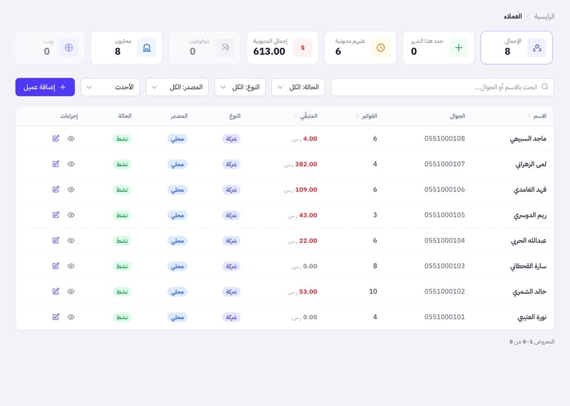
Task: Click الجوال column header
Action: point(457,116)
